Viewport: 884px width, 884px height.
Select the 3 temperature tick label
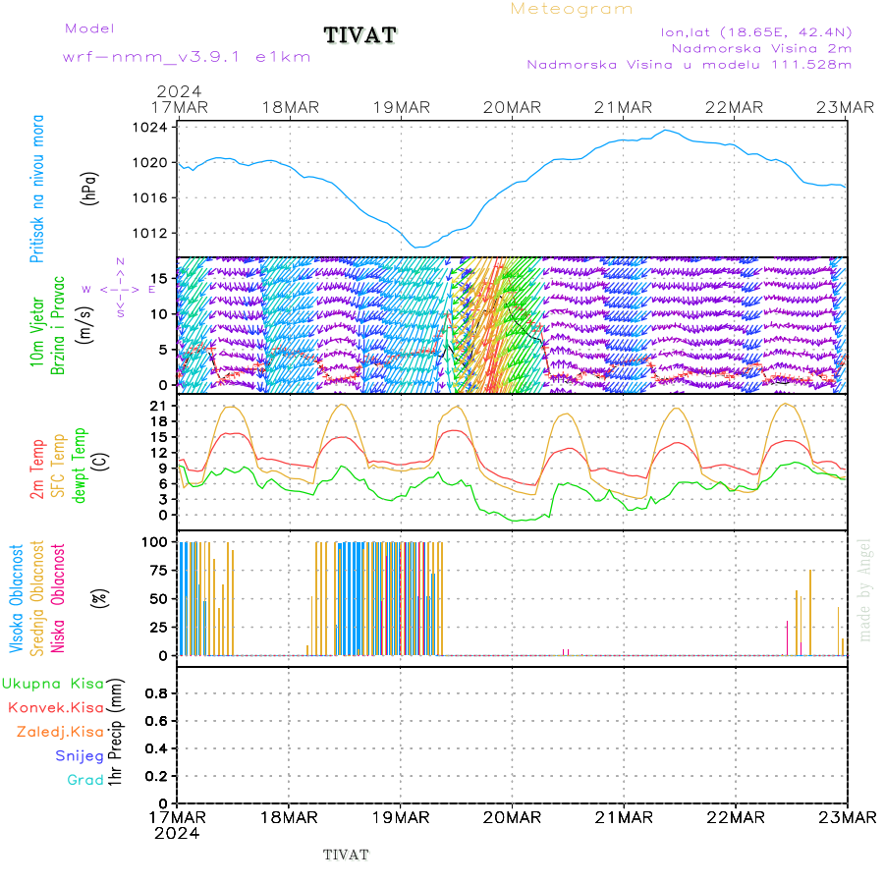pyautogui.click(x=163, y=500)
